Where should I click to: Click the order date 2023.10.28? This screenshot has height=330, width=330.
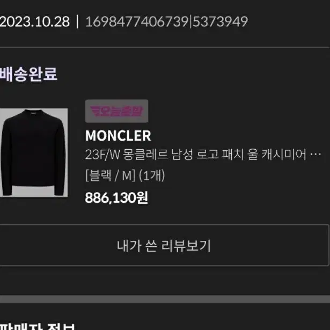[x=35, y=21]
